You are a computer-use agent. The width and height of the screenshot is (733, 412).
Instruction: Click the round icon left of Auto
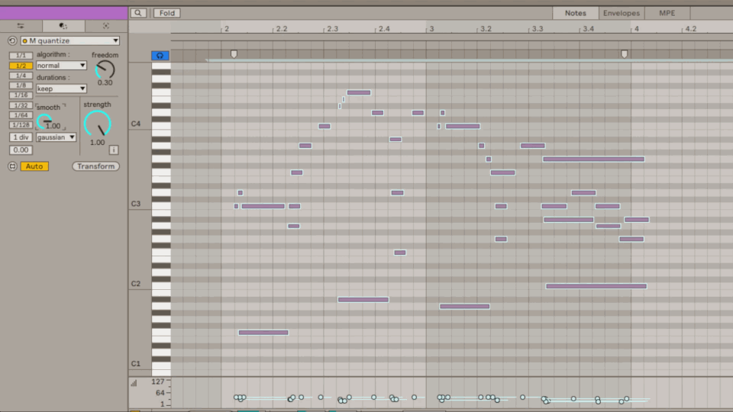click(x=12, y=166)
